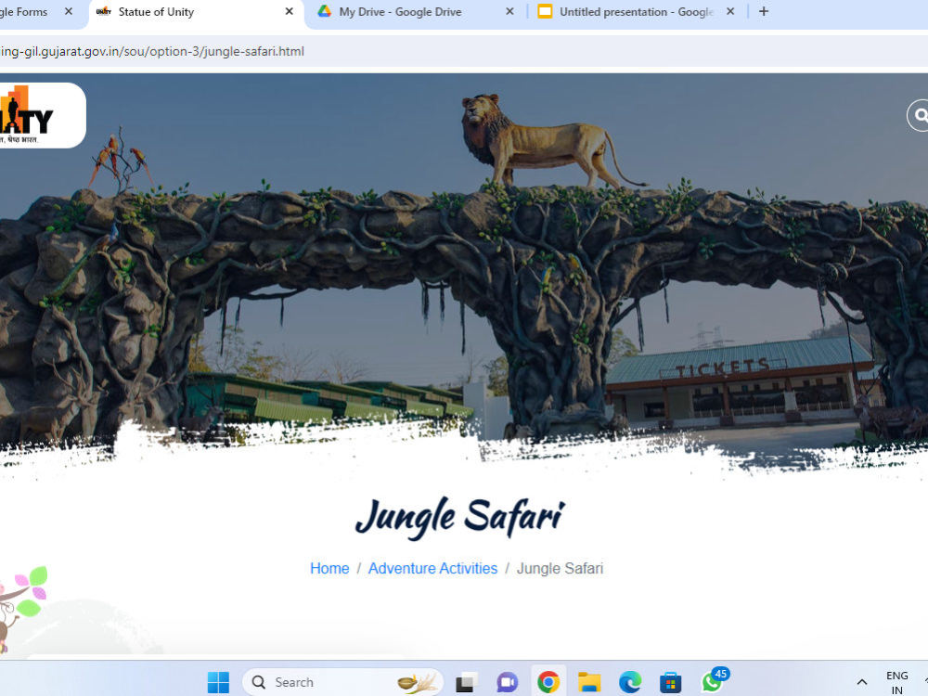Go to the Home breadcrumb link
Screen dimensions: 928x696
329,568
